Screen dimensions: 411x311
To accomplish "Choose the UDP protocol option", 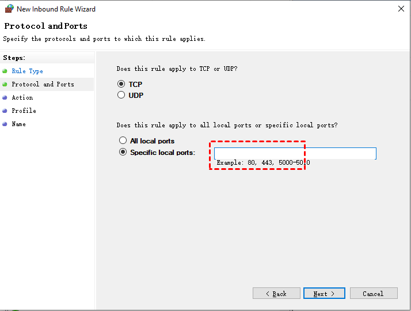I will (121, 95).
